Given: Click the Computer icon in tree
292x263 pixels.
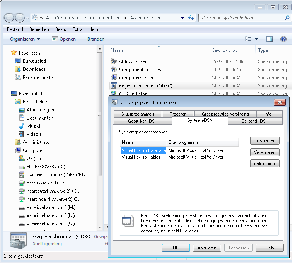Looking at the screenshot, I should 18,150.
